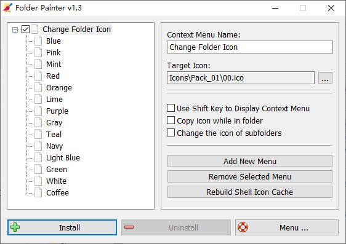Check Copy icon while in folder
Screen dimensions: 346x244
click(x=171, y=120)
